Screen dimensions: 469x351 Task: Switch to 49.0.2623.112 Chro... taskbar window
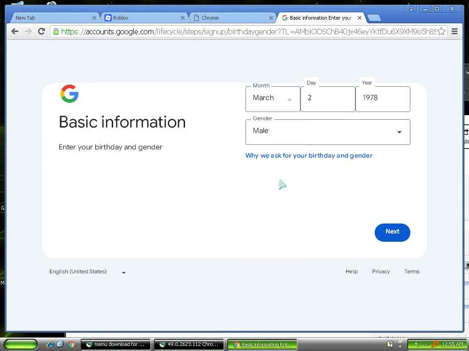(189, 345)
